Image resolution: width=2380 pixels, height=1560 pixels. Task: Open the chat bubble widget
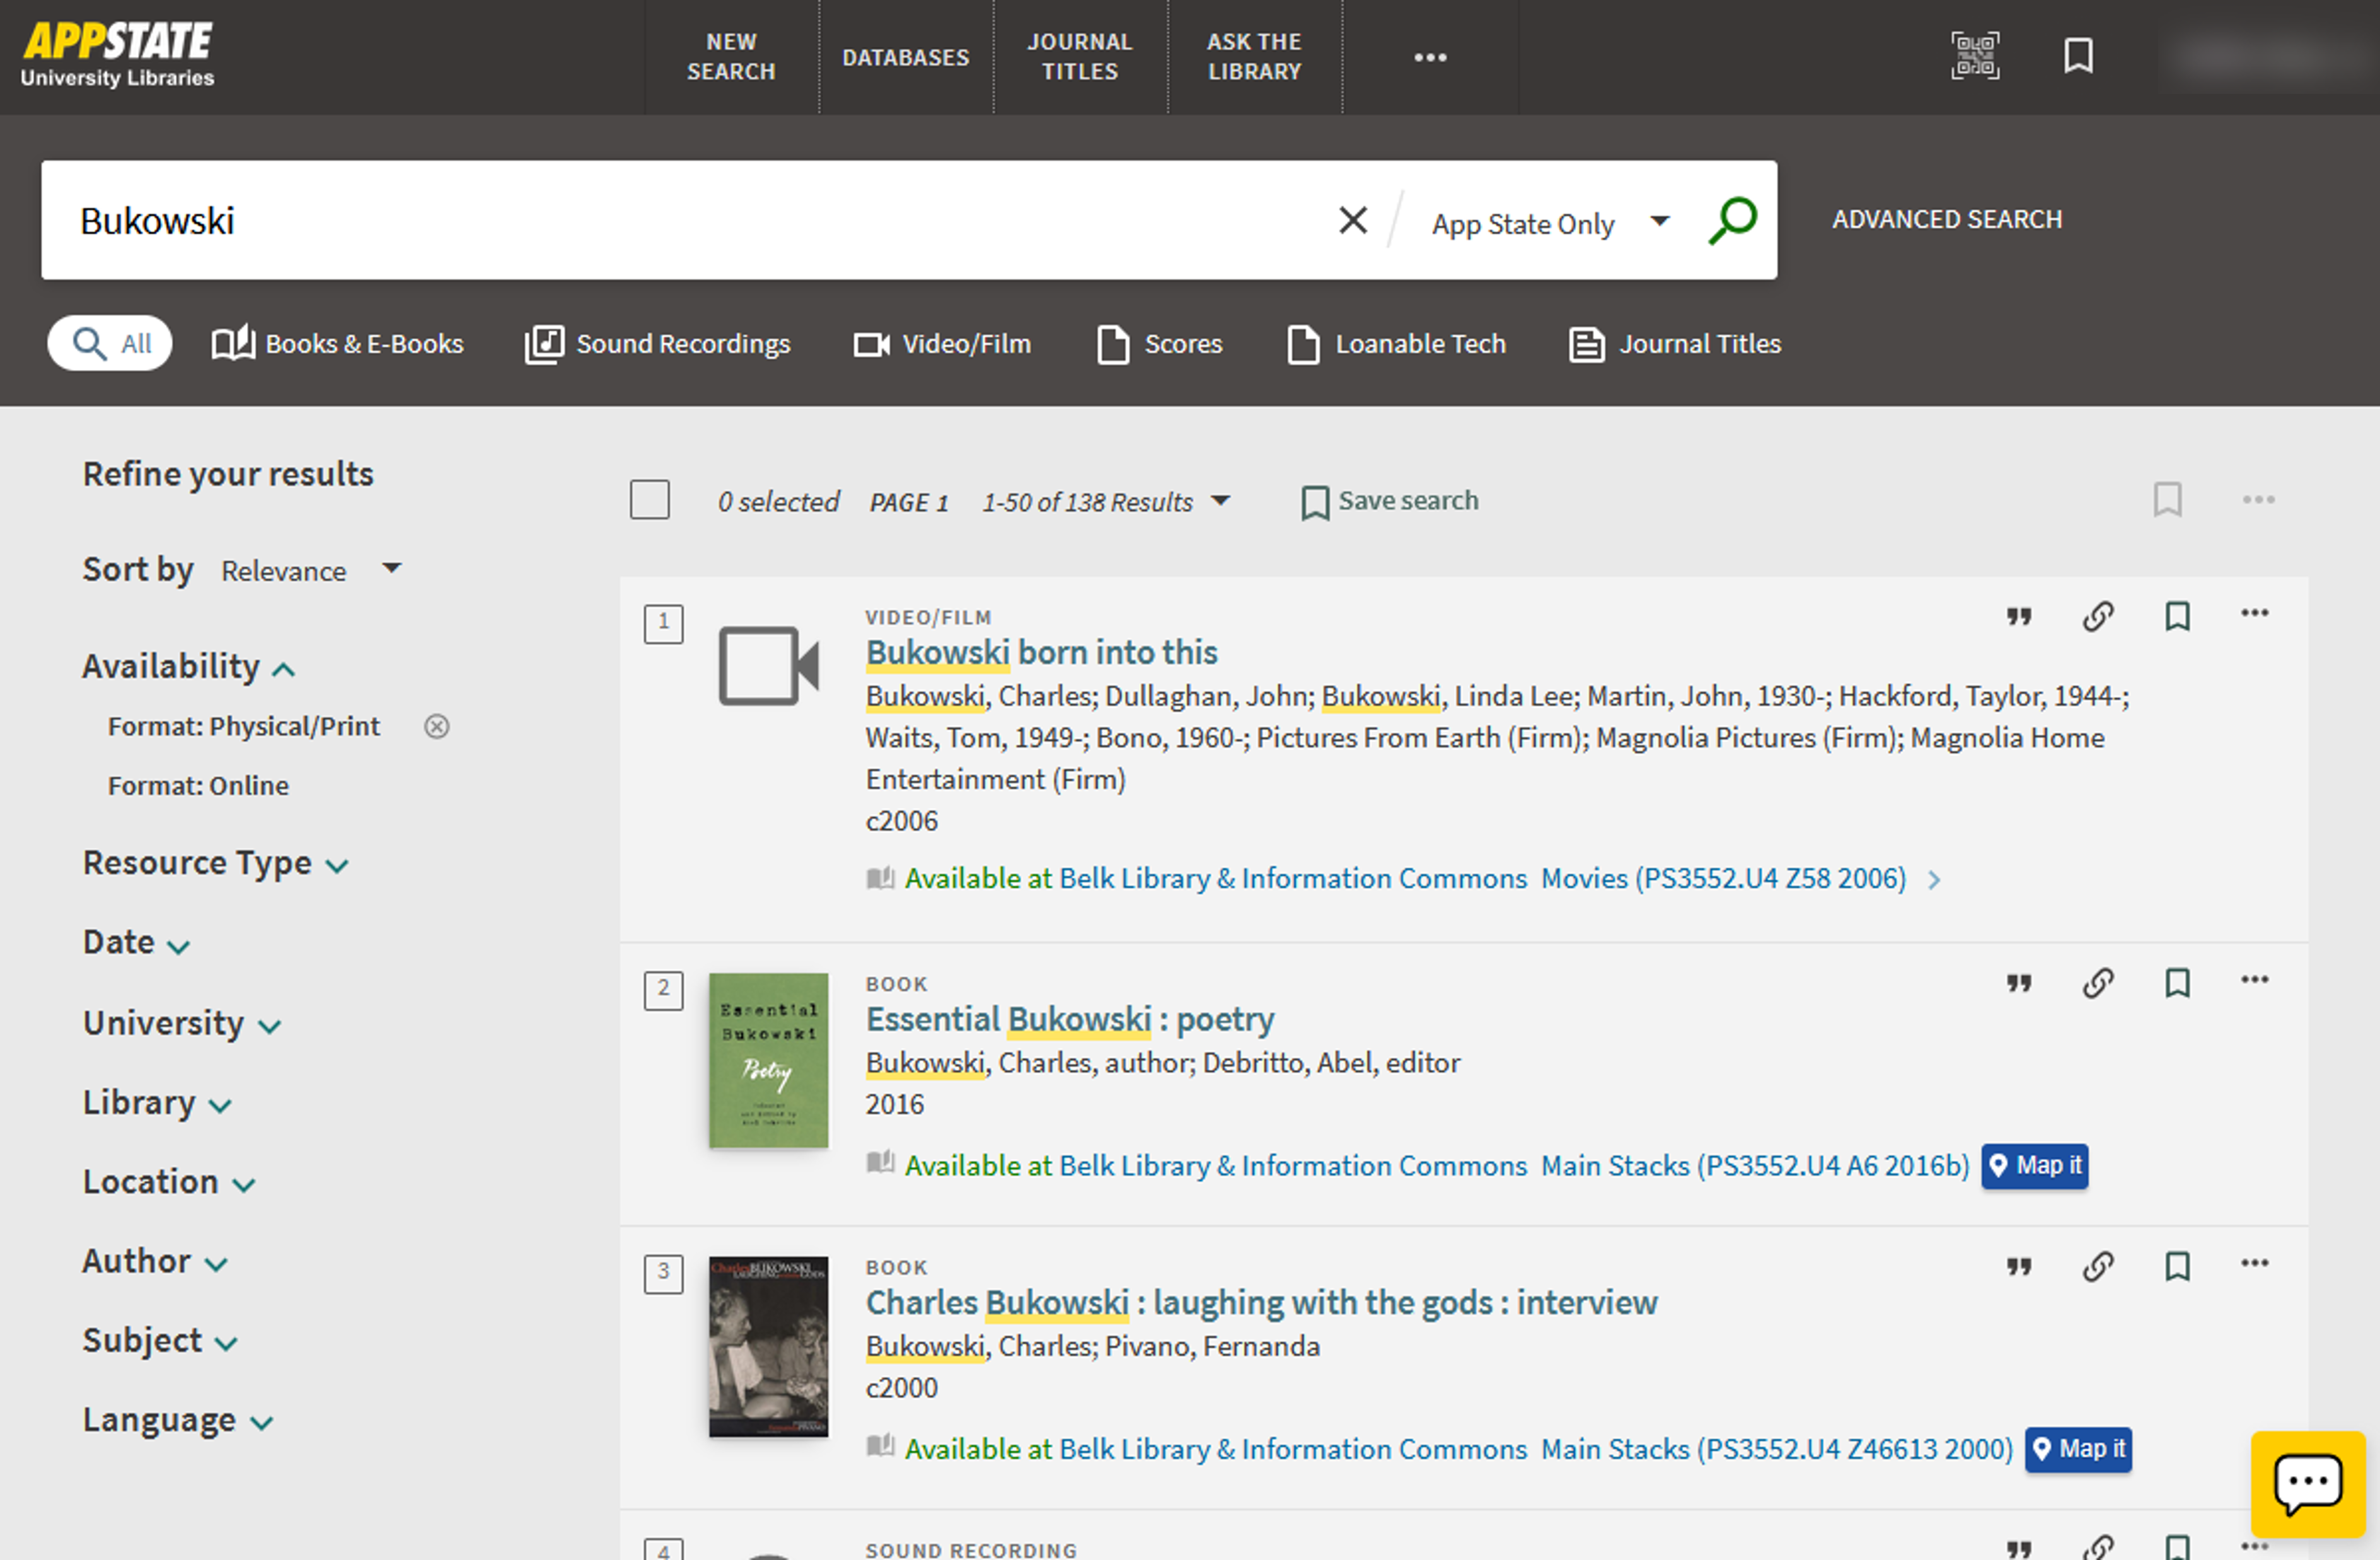(2307, 1484)
